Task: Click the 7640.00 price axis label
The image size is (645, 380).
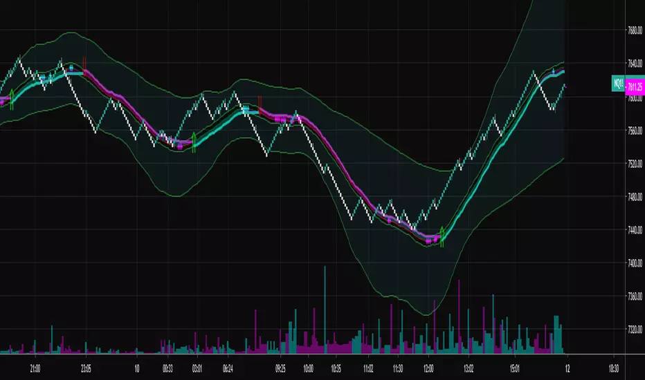Action: coord(635,64)
